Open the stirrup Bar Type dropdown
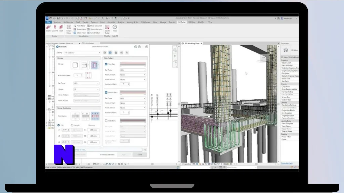The image size is (344, 193). click(x=86, y=83)
